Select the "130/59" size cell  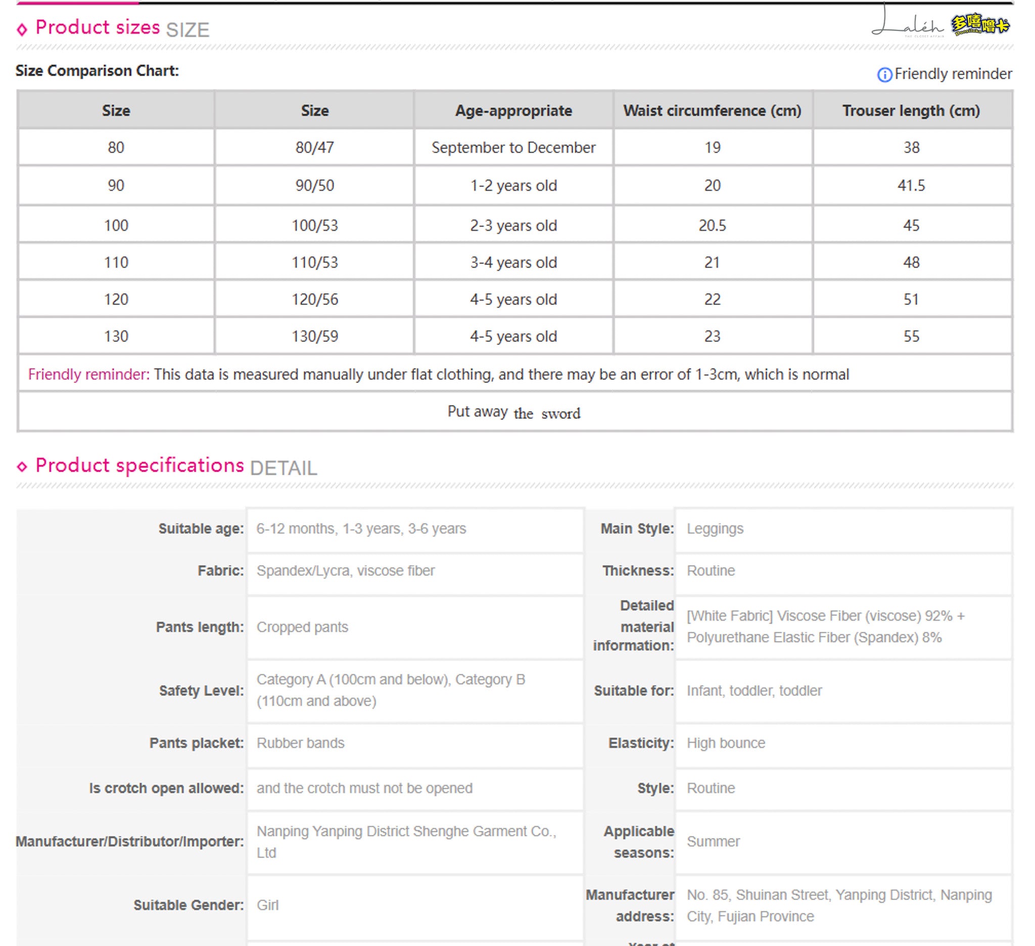tap(315, 336)
